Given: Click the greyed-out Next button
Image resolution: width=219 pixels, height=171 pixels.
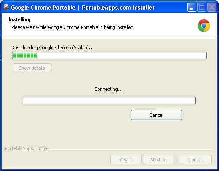Looking at the screenshot, I should pyautogui.click(x=158, y=160).
